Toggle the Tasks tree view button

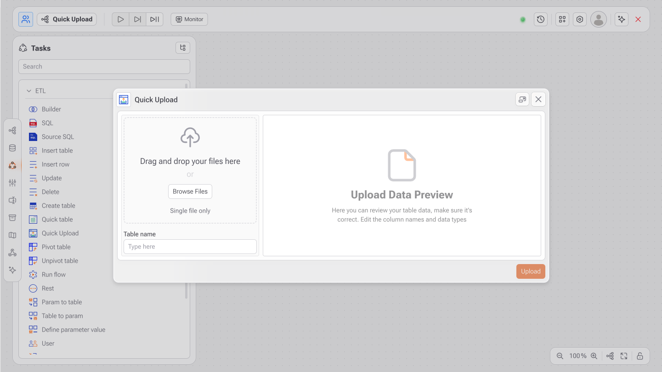click(x=183, y=48)
